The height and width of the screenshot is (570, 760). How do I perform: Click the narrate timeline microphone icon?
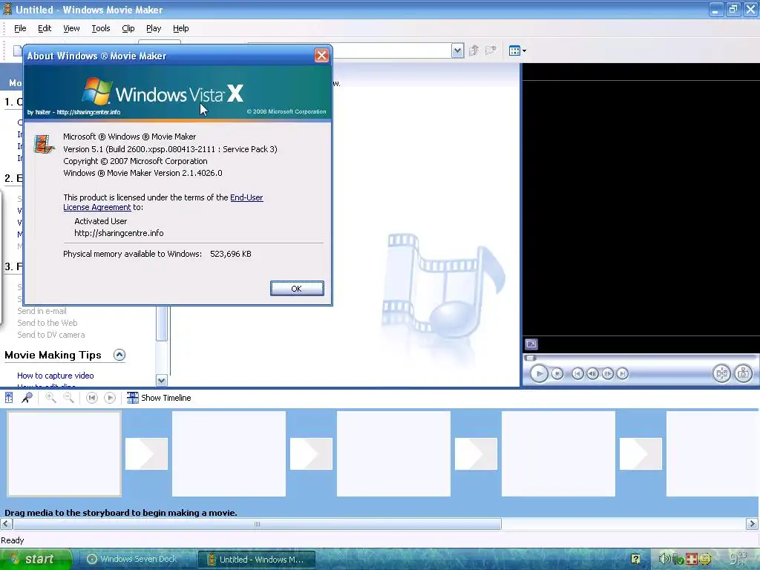[27, 398]
